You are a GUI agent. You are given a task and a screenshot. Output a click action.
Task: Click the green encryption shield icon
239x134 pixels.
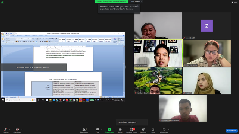click(3, 3)
